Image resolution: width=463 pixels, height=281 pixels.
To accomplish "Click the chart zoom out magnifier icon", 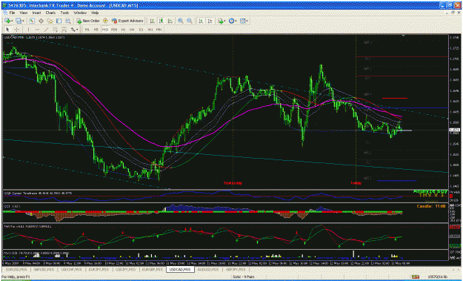I will (190, 21).
